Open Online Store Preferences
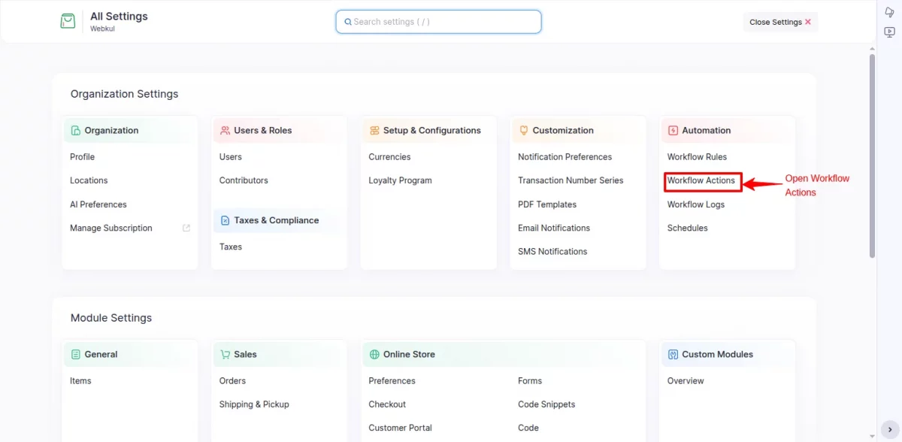This screenshot has height=442, width=902. pos(392,381)
